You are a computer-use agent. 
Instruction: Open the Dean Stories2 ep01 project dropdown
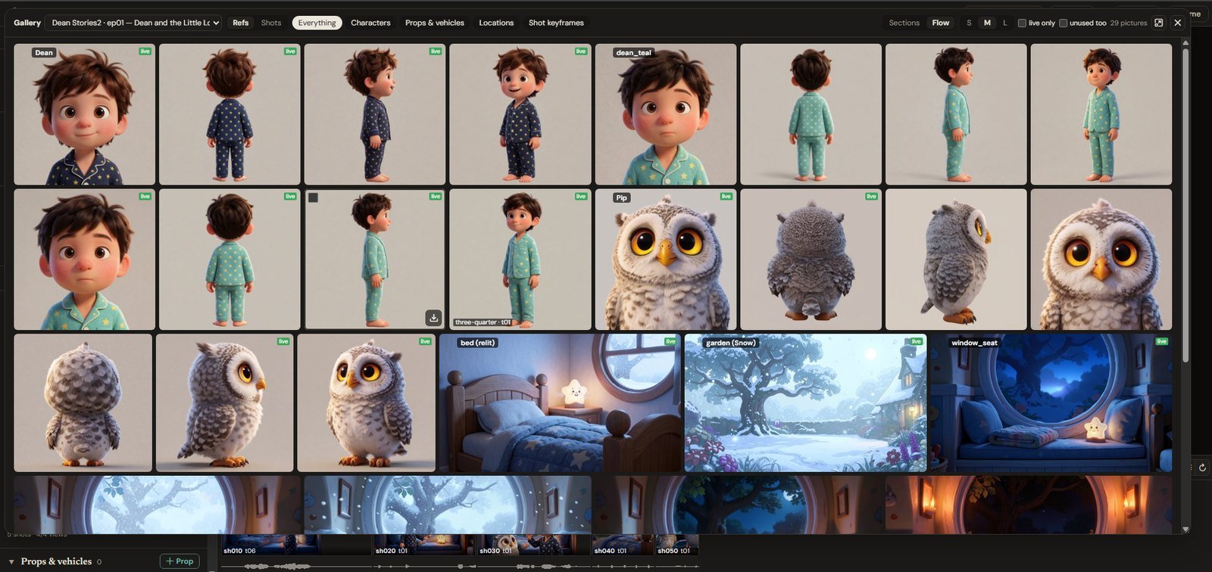coord(133,23)
